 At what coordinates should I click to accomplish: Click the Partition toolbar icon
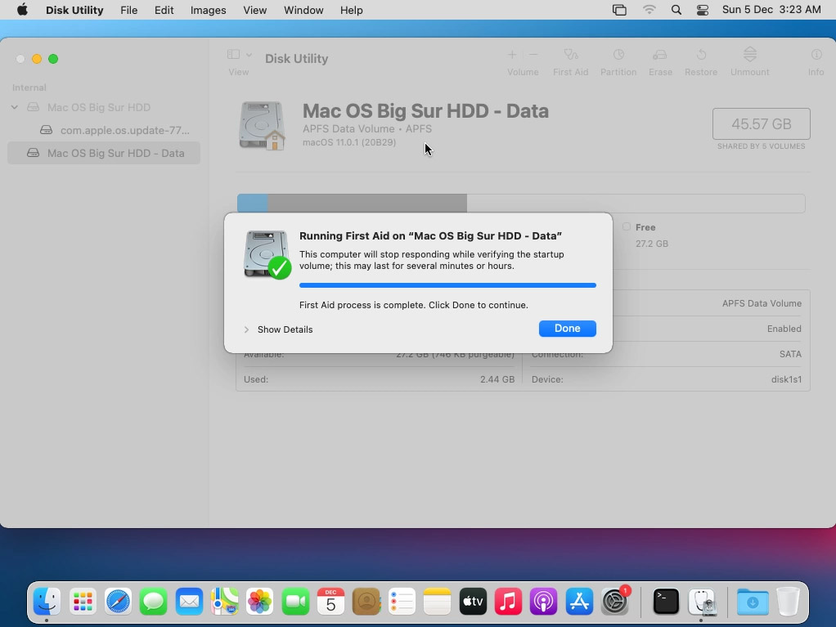618,55
